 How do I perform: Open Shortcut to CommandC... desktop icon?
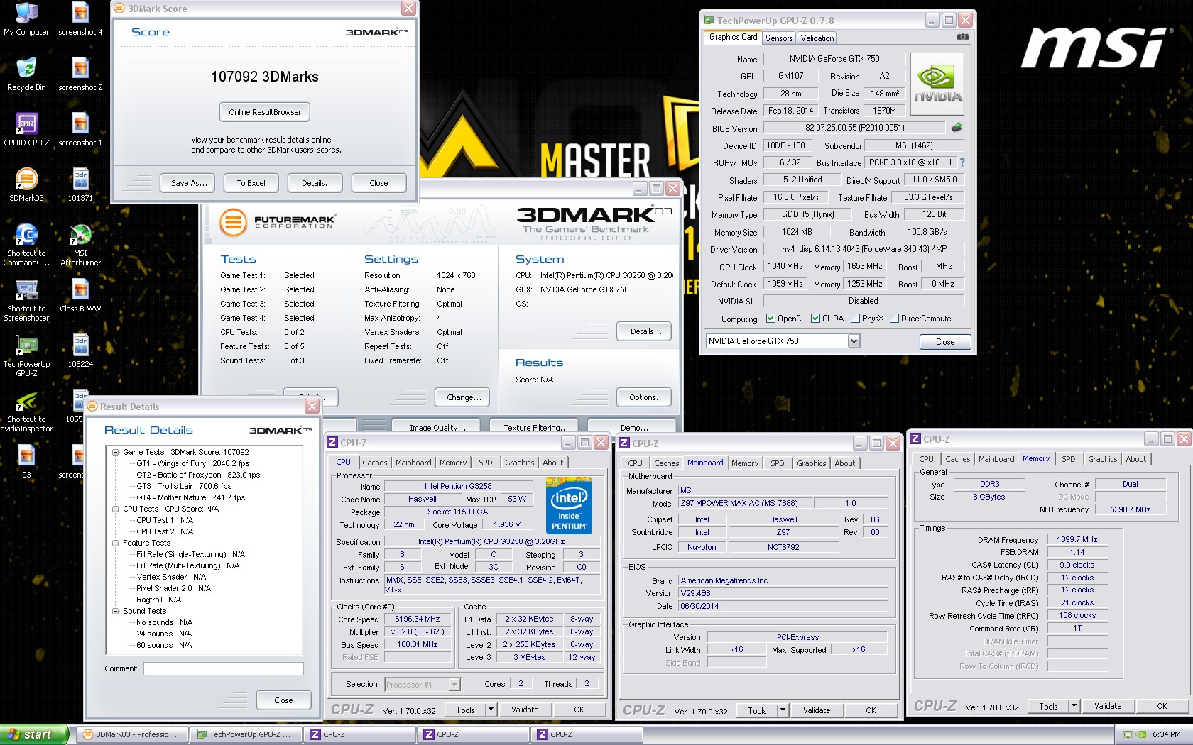point(26,245)
